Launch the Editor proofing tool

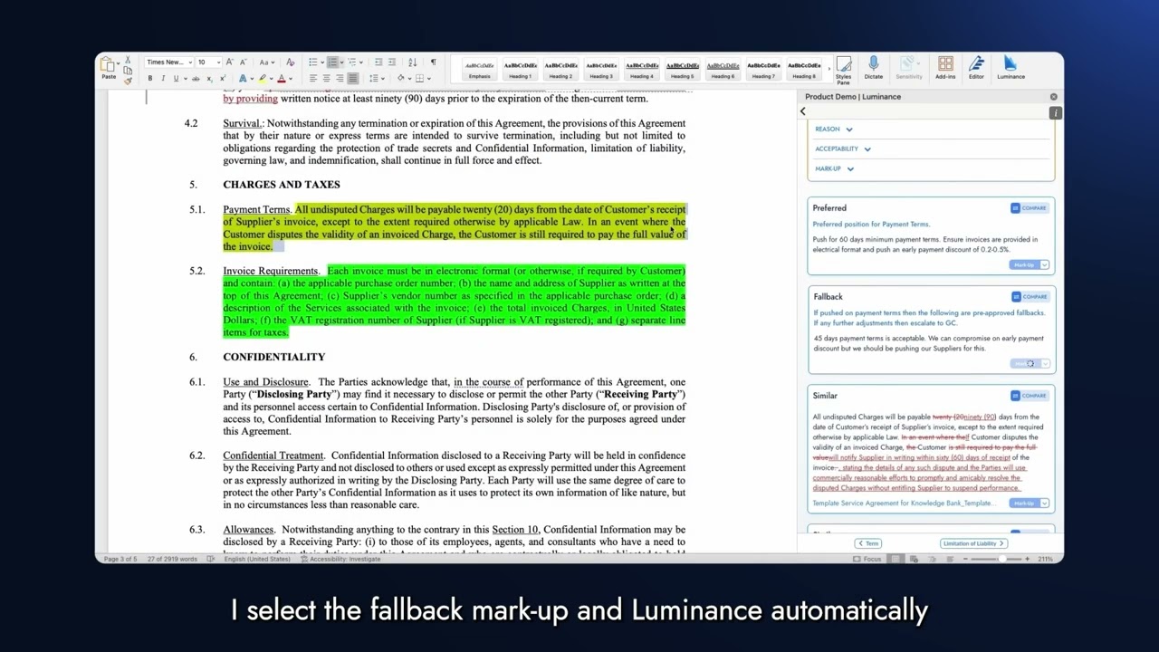pos(976,67)
